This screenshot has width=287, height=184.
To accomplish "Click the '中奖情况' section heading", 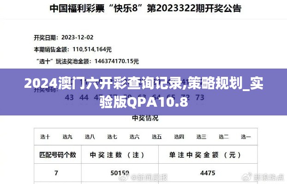I will 145,118.
